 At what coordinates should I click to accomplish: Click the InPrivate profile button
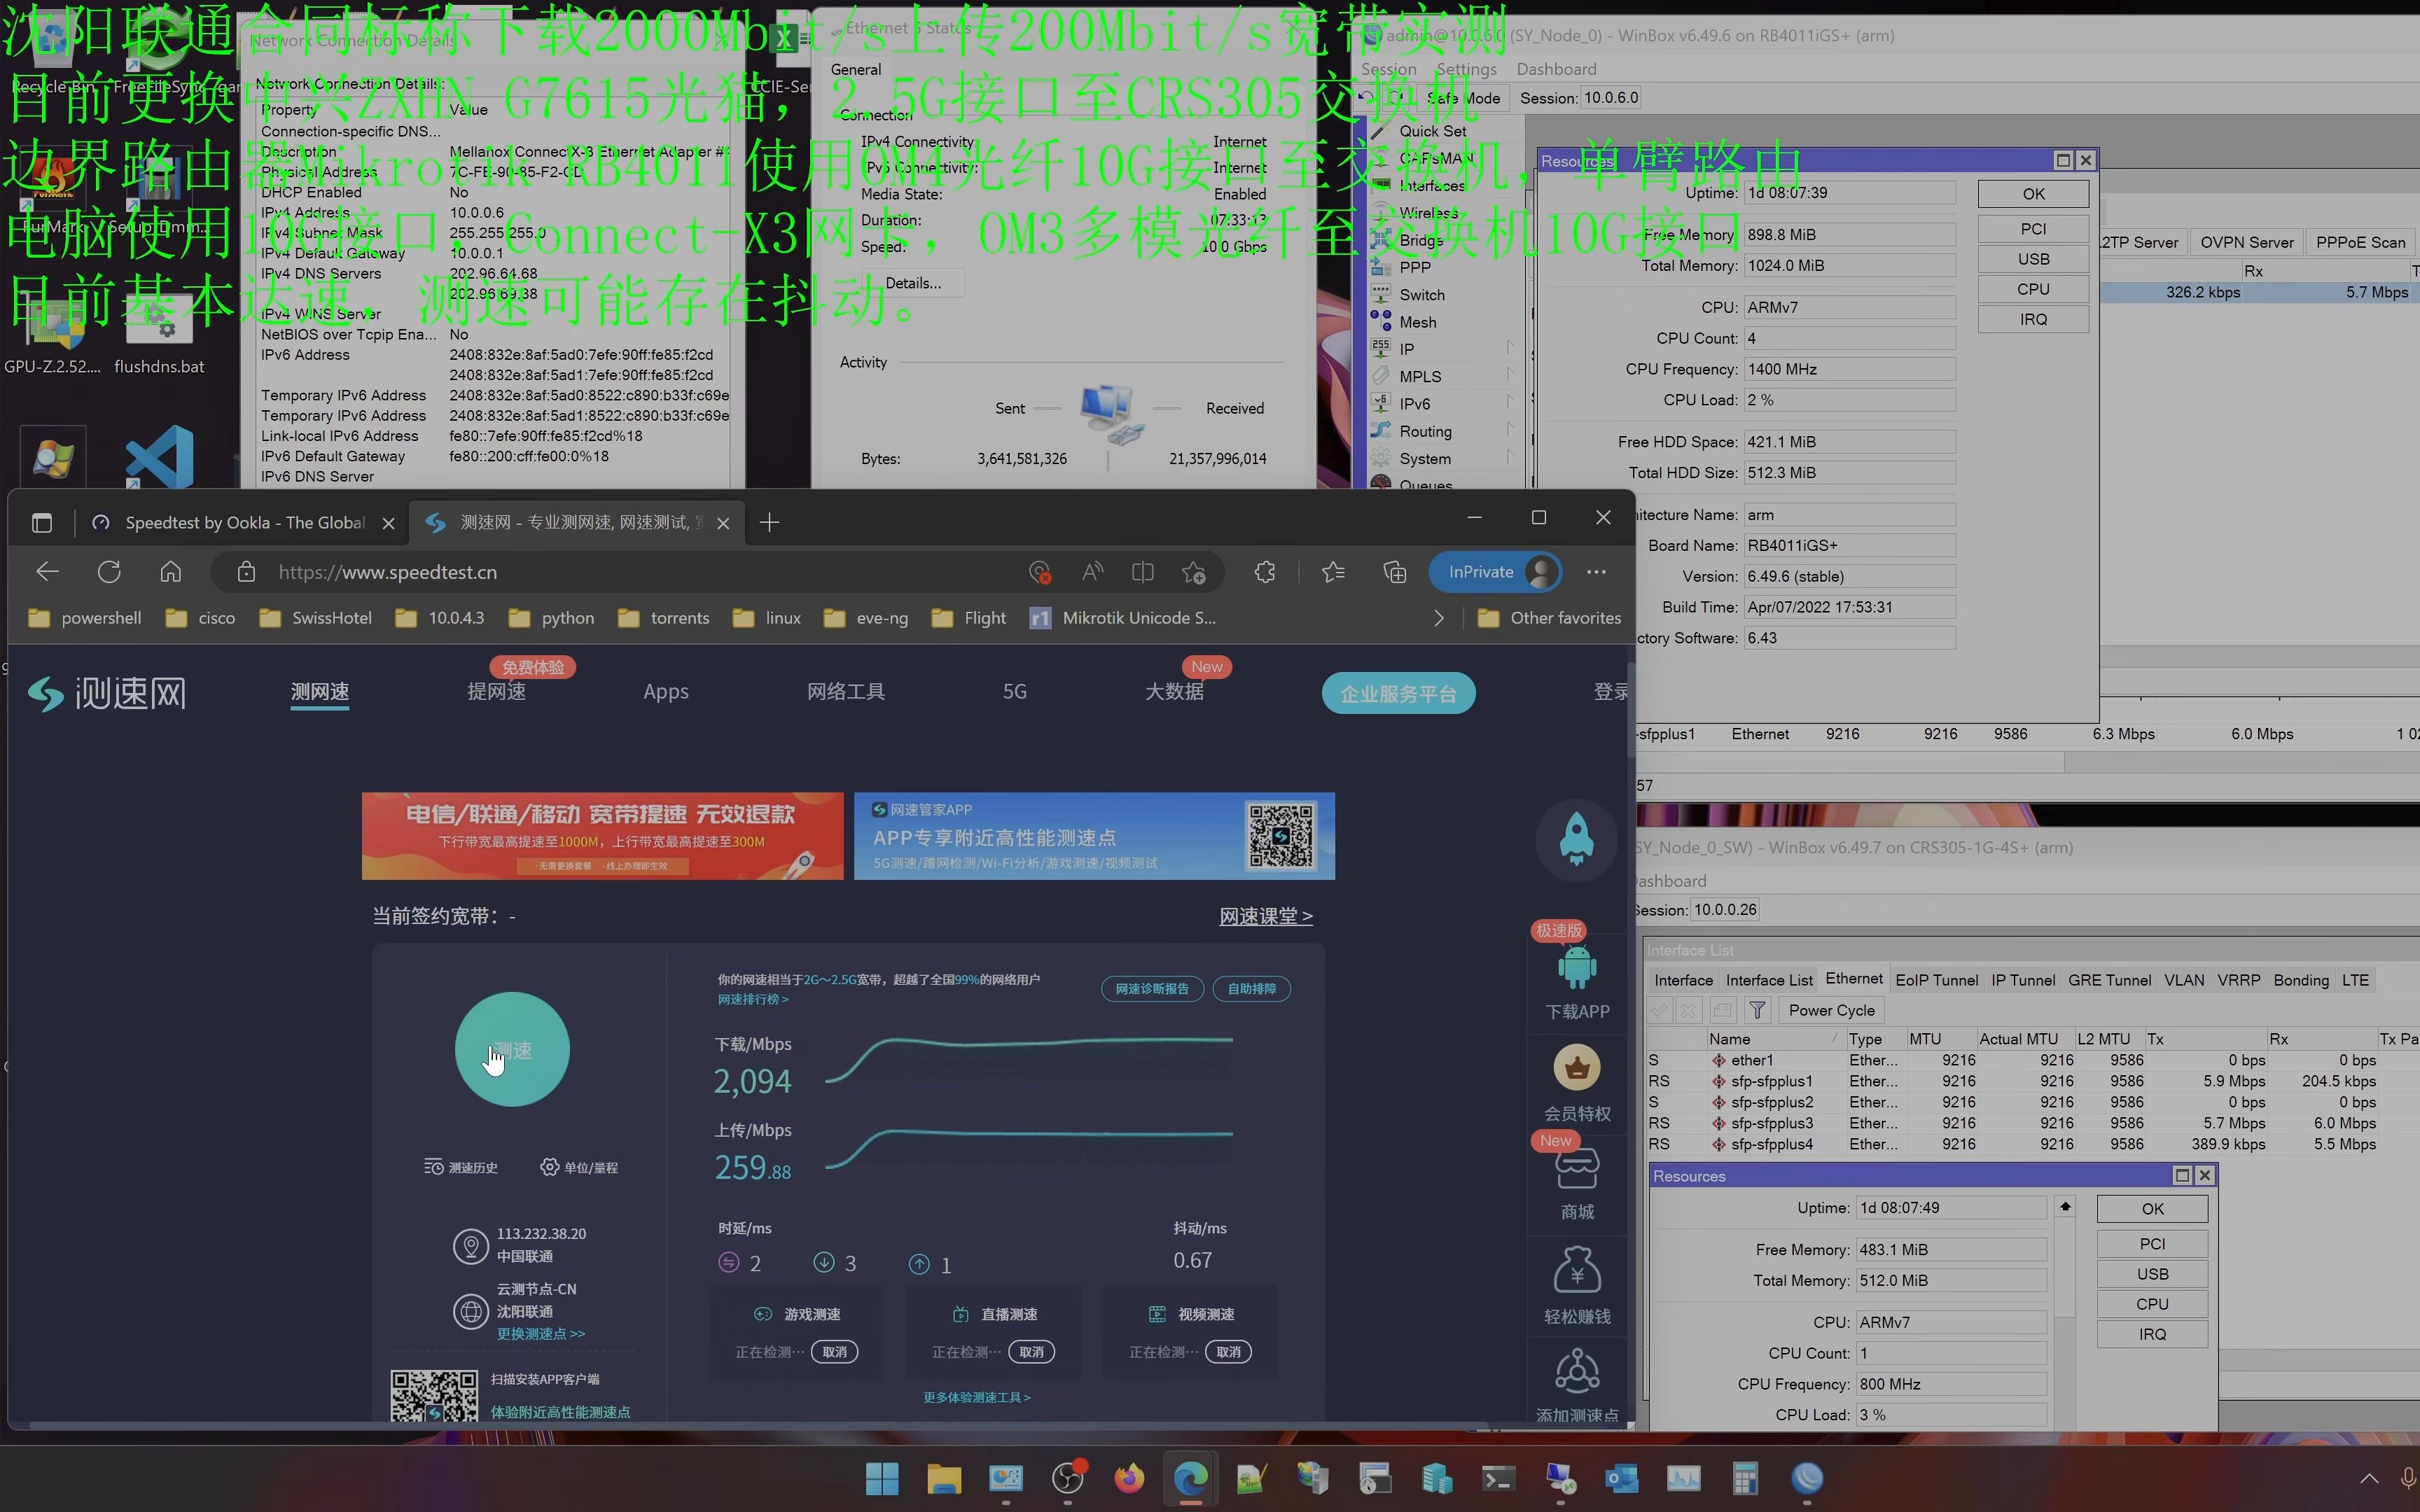point(1496,572)
